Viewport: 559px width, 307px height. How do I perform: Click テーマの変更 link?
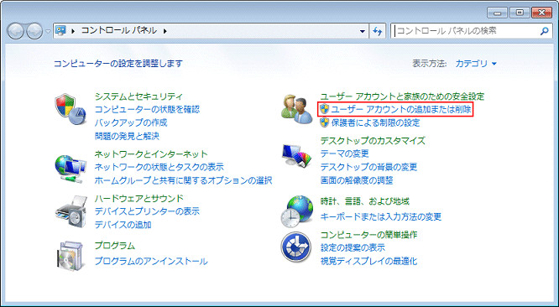coord(344,153)
